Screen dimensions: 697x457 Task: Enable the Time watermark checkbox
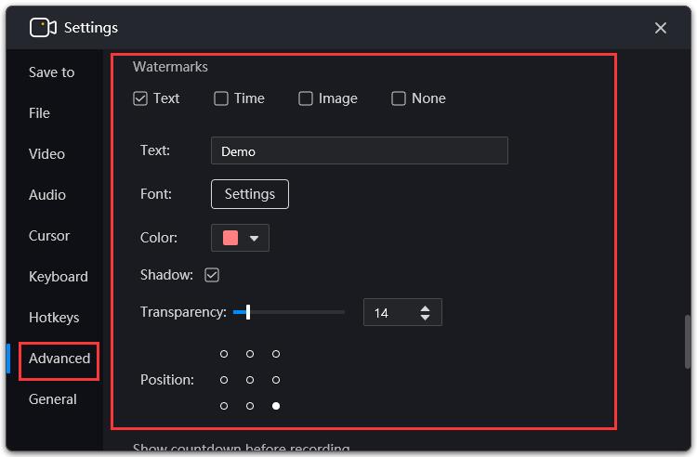point(221,98)
